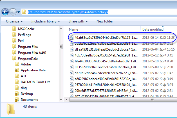This screenshot has height=118, width=177.
Task: Select file 0335329db80e31e2fcc1ca6de1662bea_1a8...
Action: click(106, 67)
